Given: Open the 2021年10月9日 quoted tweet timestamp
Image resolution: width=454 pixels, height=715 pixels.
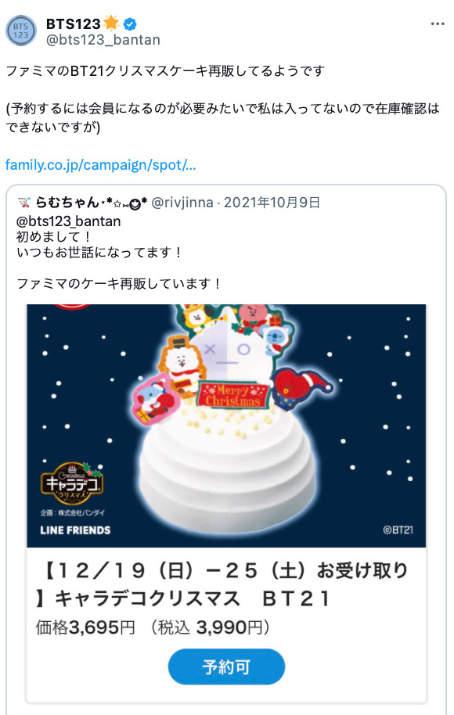Looking at the screenshot, I should 272,202.
